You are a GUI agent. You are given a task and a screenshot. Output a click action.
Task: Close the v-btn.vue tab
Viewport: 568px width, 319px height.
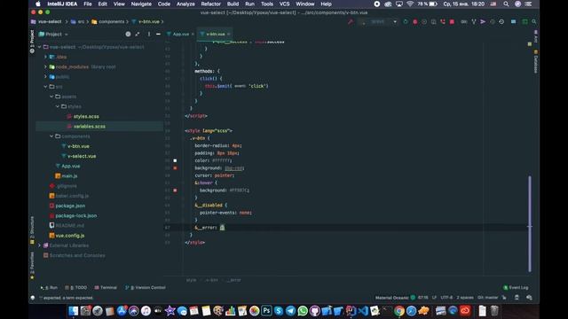coord(229,34)
